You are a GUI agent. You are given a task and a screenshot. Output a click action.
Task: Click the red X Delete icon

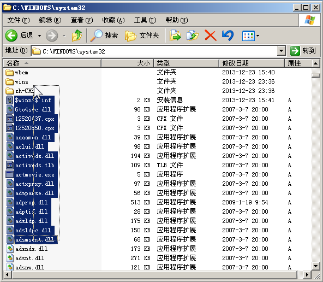point(210,36)
